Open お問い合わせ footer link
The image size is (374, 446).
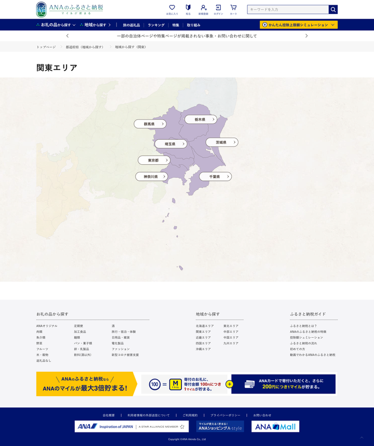point(262,415)
